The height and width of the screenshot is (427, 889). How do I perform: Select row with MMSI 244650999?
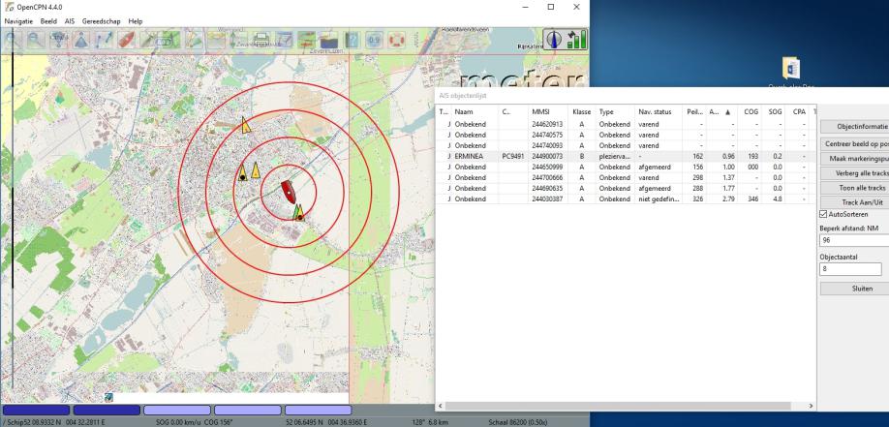[x=626, y=167]
